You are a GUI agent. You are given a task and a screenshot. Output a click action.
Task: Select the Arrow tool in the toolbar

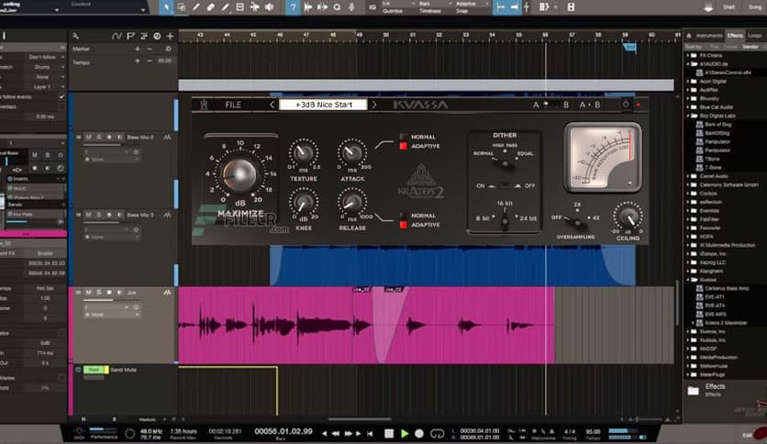tap(166, 7)
